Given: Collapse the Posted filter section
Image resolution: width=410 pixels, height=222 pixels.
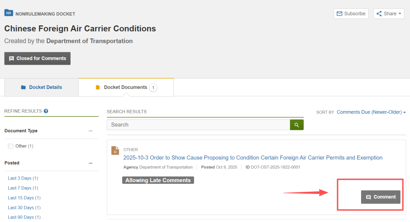Looking at the screenshot, I should [x=90, y=163].
